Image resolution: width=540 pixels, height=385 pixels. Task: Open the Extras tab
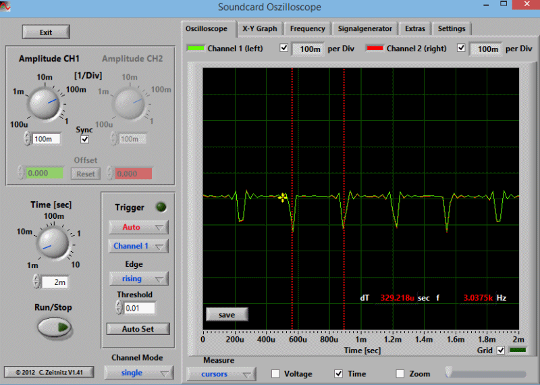[415, 28]
